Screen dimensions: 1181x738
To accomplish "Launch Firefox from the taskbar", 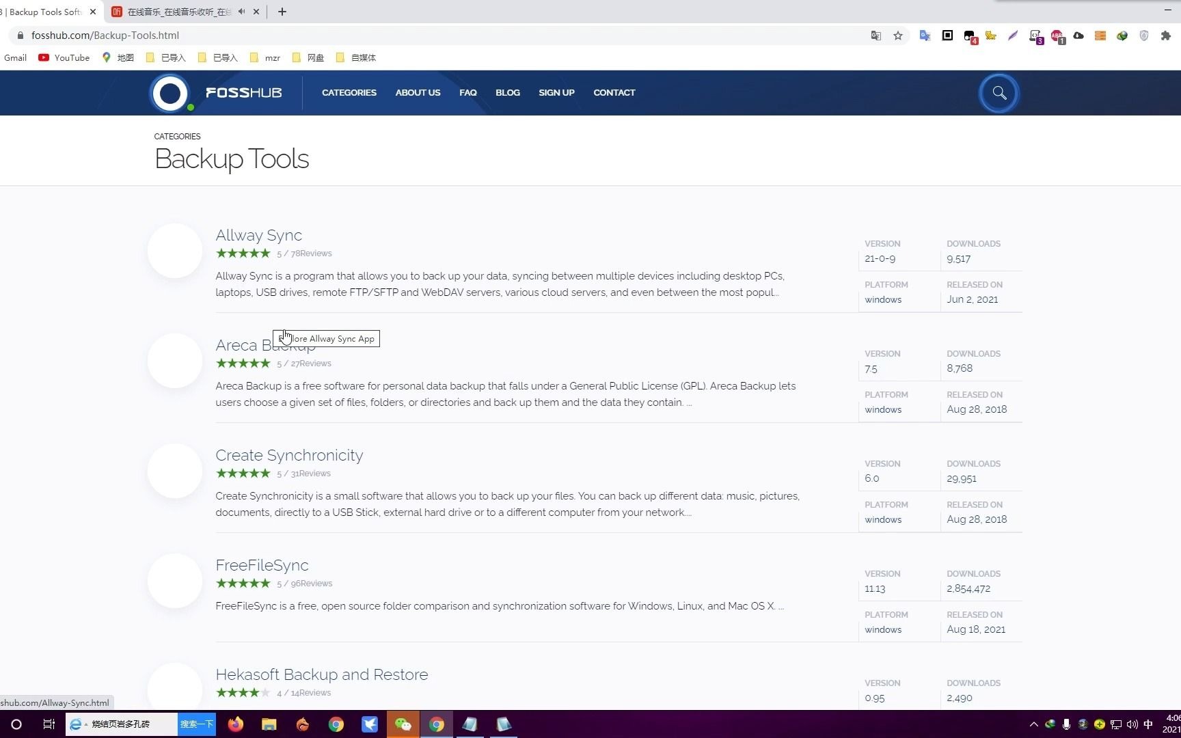I will coord(236,724).
